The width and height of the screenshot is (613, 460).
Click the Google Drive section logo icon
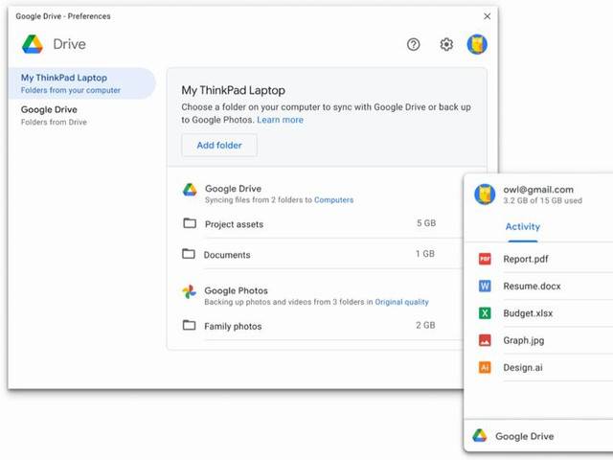click(190, 190)
